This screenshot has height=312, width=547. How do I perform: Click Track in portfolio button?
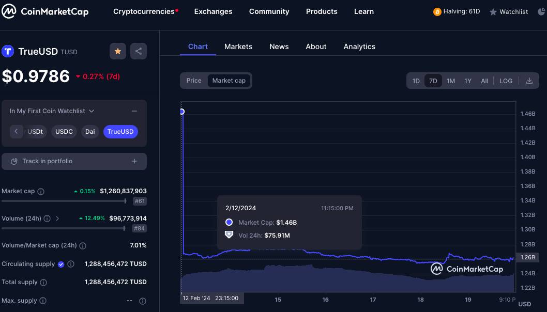74,161
